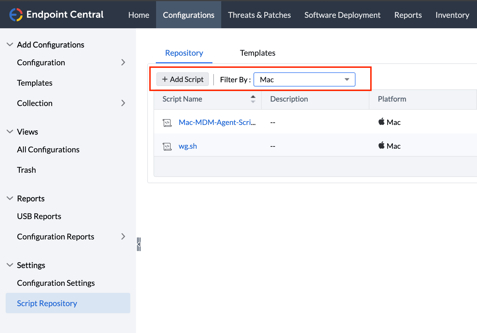Open the Mac-MDM-Agent-Script link
This screenshot has height=333, width=477.
click(x=217, y=122)
